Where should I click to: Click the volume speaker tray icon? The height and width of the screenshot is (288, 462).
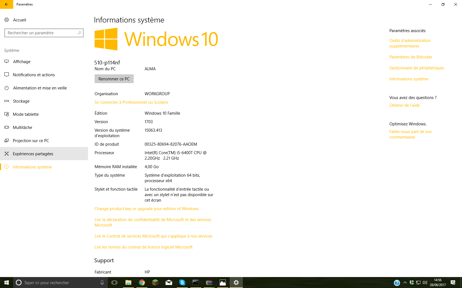point(425,283)
